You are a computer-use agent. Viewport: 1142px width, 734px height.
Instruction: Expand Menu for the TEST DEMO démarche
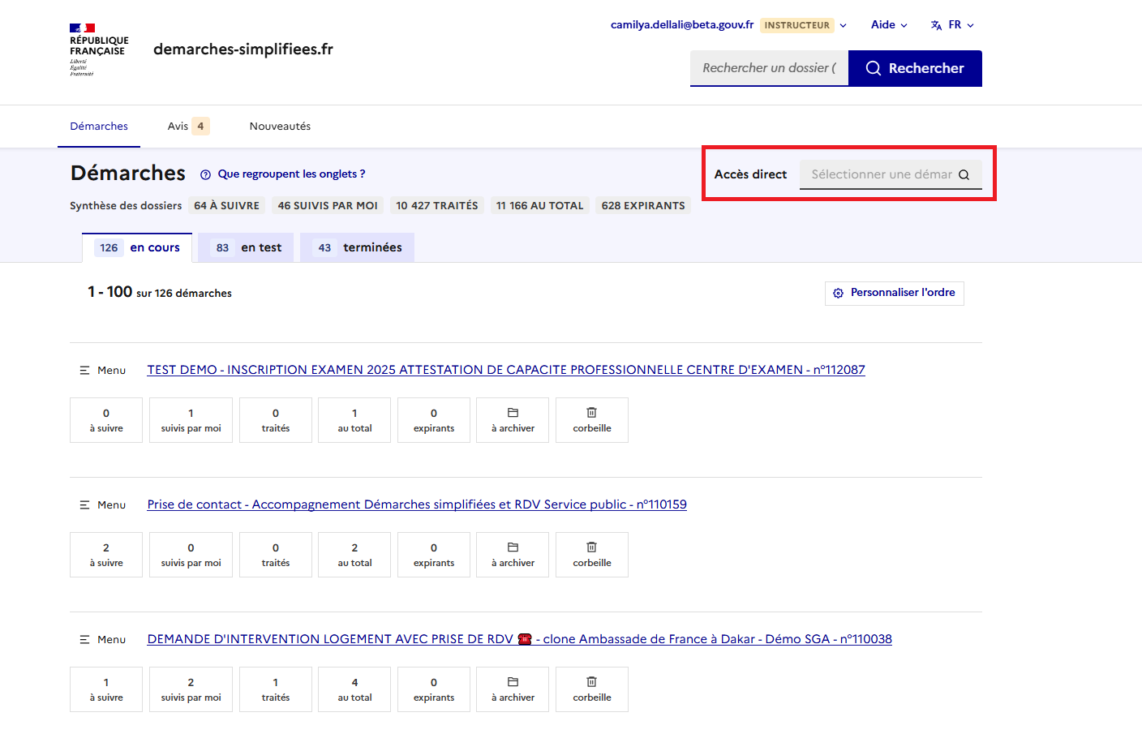tap(103, 370)
